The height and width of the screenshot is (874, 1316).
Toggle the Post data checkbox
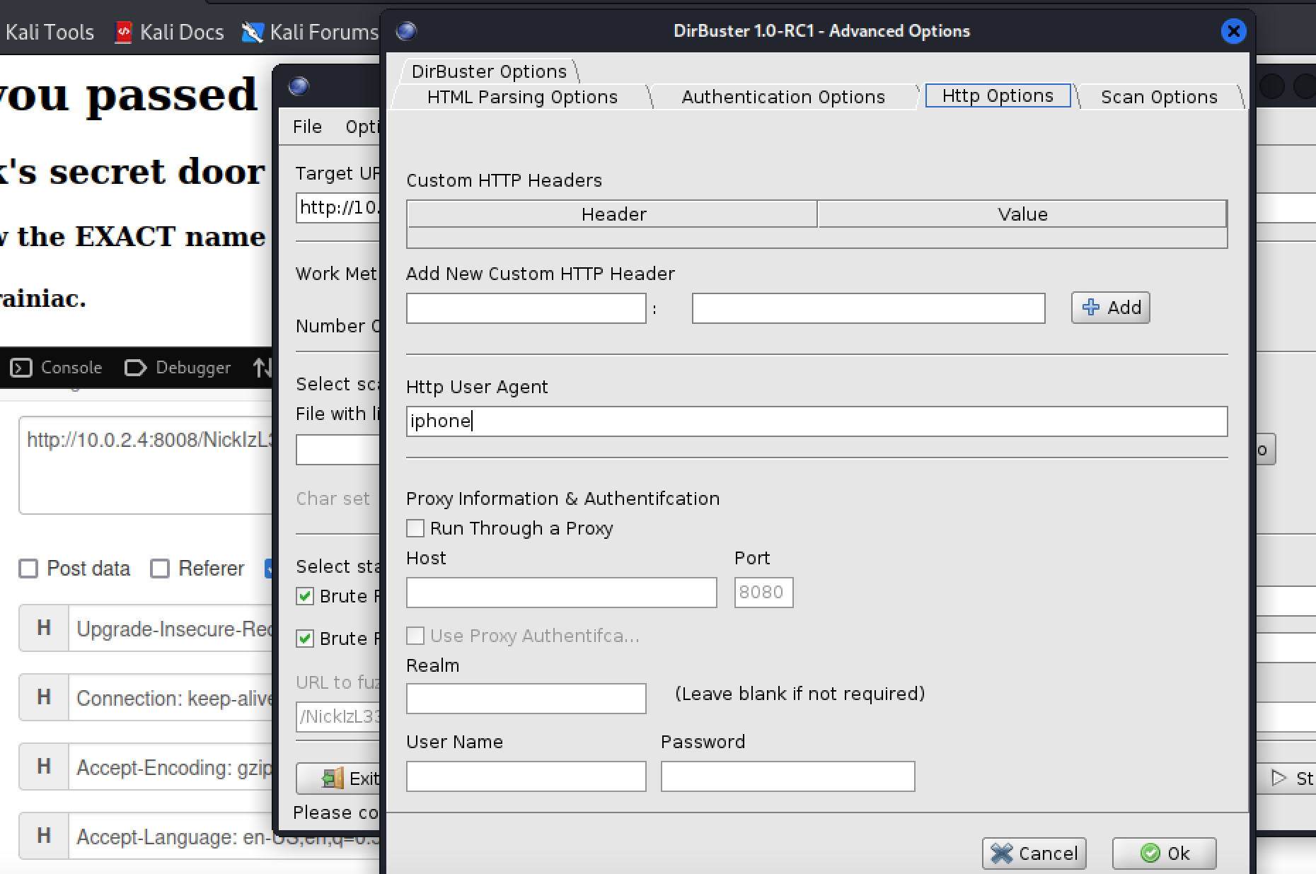28,569
